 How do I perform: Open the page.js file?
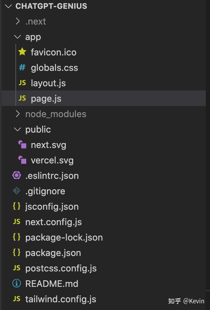[46, 99]
